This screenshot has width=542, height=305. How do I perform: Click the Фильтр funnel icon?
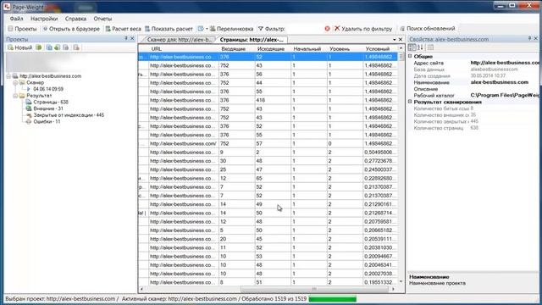click(x=261, y=29)
